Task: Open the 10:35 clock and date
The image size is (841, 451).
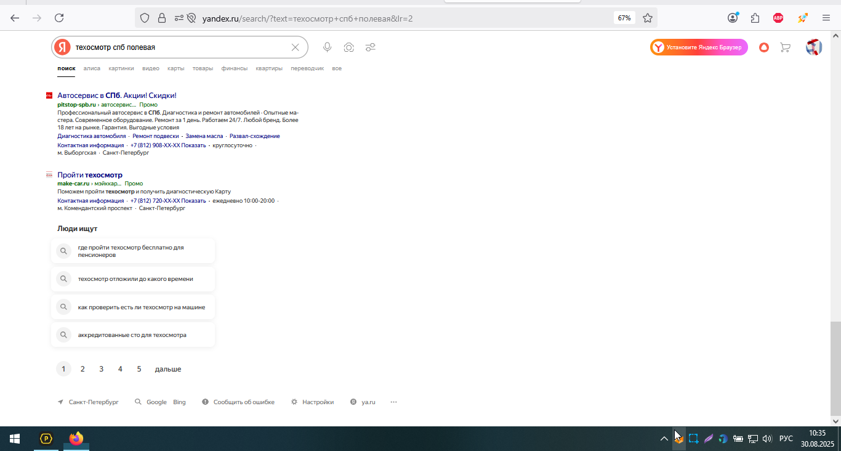Action: pos(817,438)
